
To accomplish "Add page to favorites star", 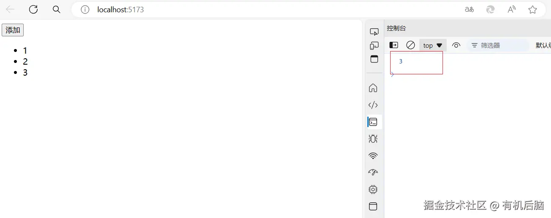I will (532, 9).
